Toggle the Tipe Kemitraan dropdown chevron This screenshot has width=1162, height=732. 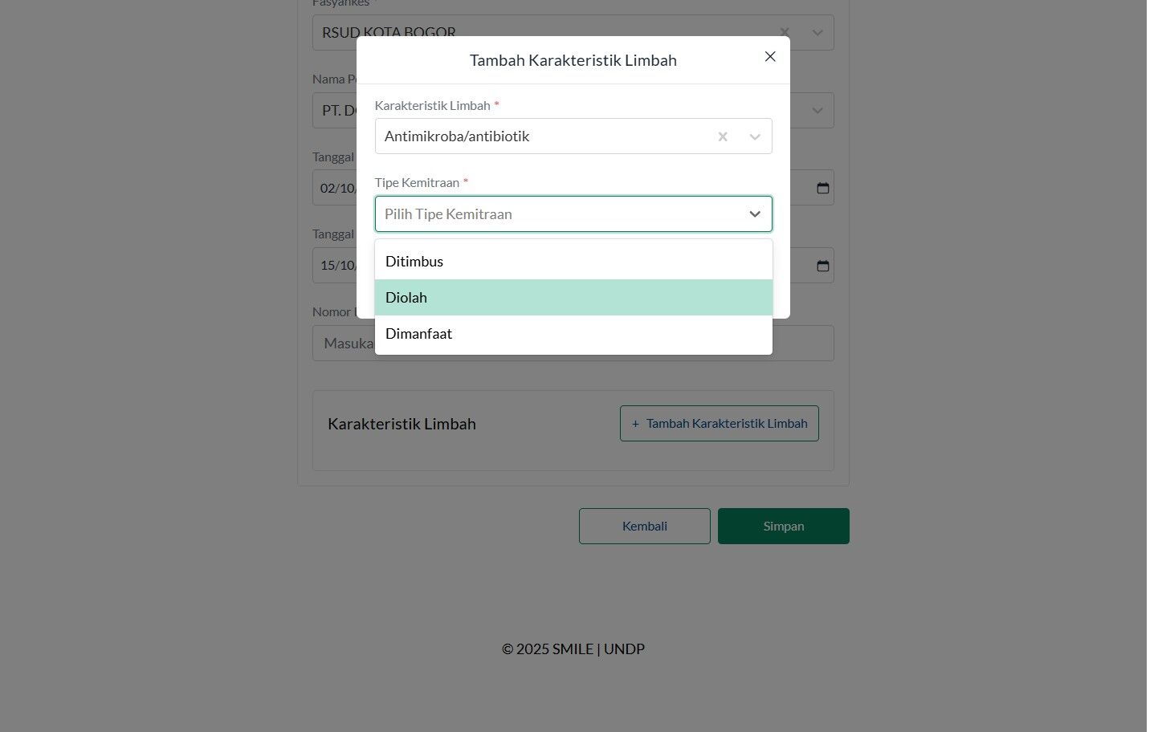pyautogui.click(x=755, y=214)
